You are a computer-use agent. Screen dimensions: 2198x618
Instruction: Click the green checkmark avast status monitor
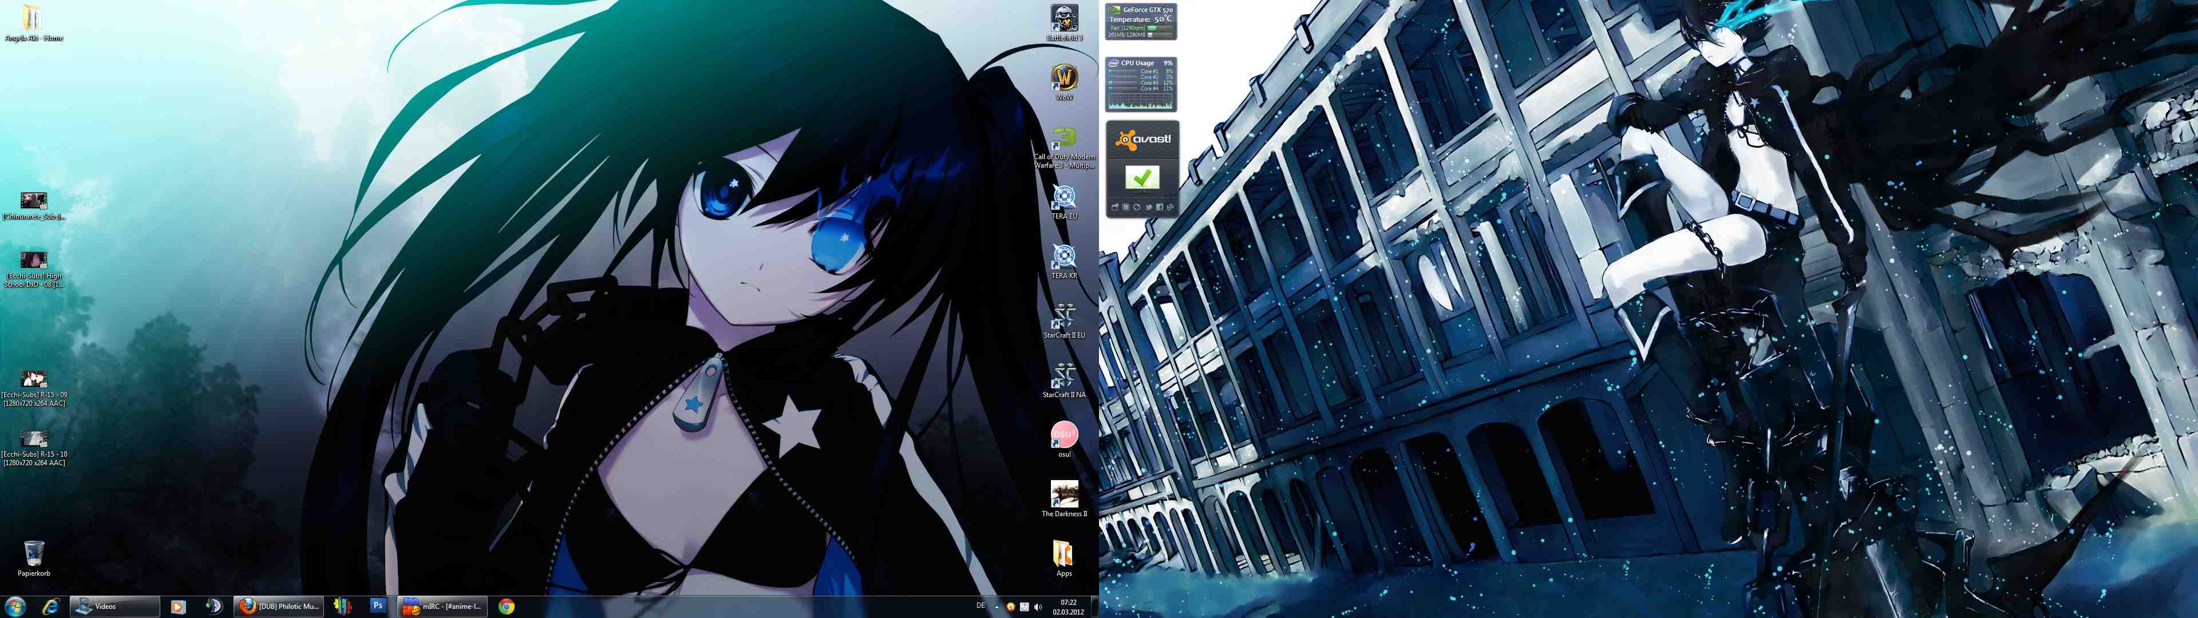click(x=1142, y=179)
